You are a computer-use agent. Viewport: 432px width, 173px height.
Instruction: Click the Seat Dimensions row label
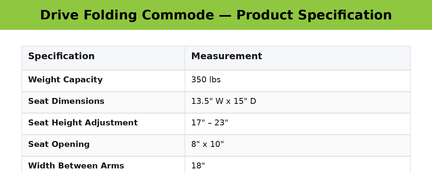66,101
